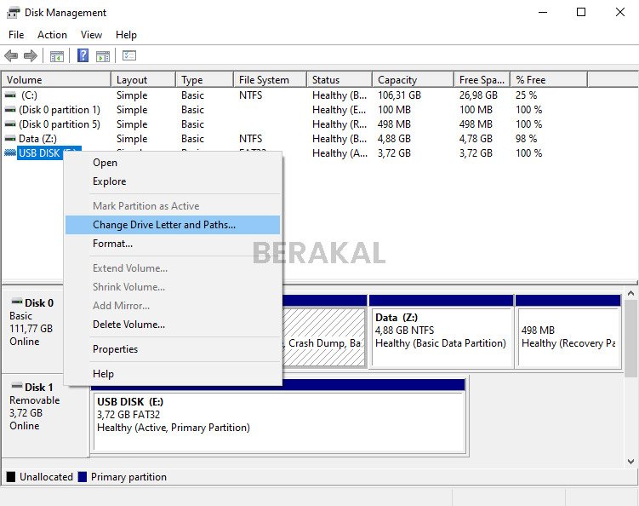The width and height of the screenshot is (639, 506).
Task: Open the Action menu
Action: 52,35
